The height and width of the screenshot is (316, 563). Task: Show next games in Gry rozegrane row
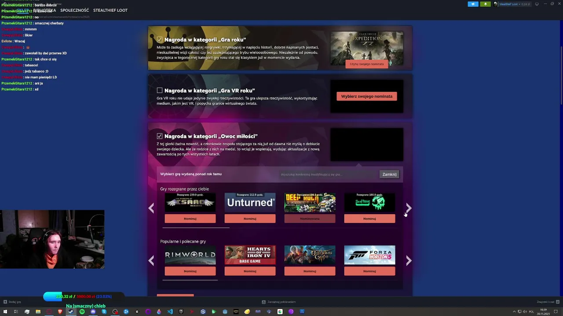point(409,208)
